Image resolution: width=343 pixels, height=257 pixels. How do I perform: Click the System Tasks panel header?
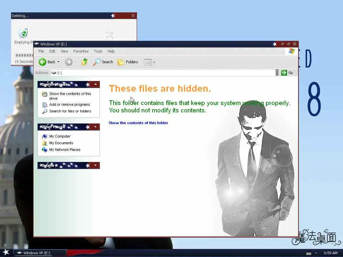click(x=68, y=84)
